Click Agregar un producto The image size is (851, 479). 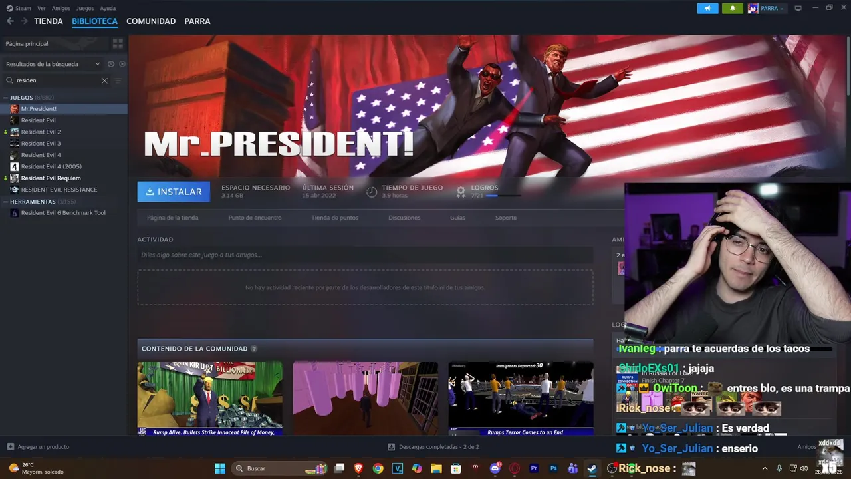(38, 447)
